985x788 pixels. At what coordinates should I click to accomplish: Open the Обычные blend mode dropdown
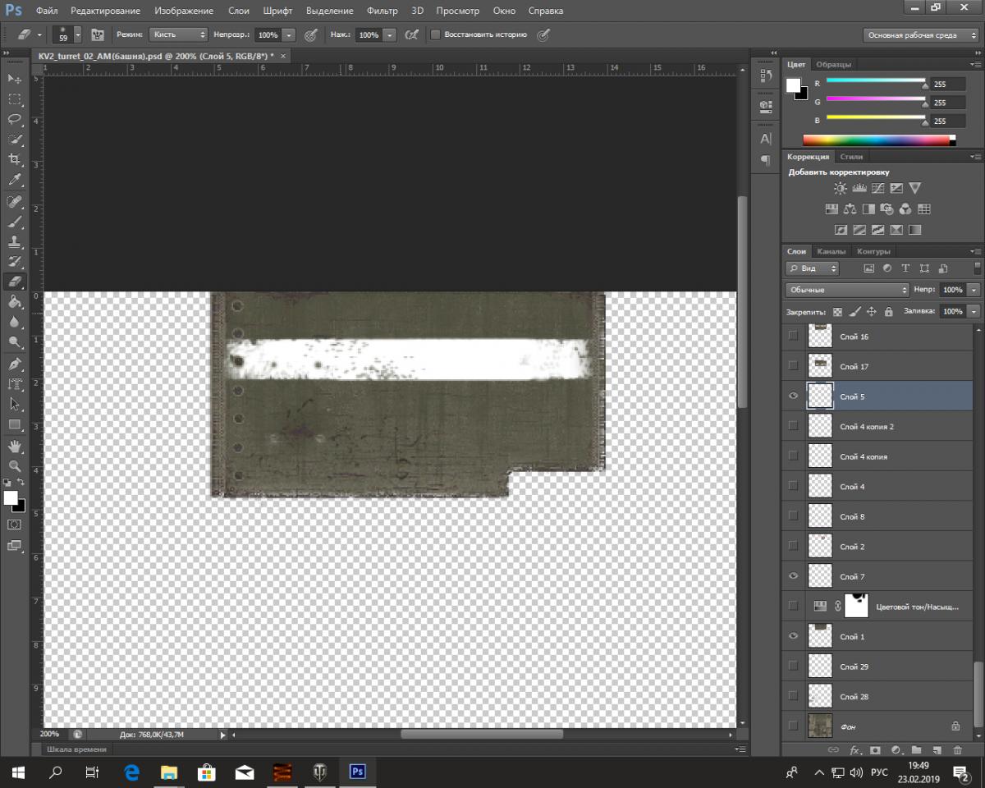click(847, 290)
